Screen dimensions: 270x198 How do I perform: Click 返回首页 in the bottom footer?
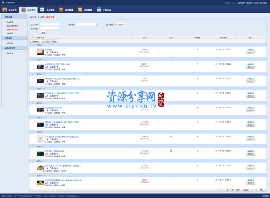coord(265,196)
